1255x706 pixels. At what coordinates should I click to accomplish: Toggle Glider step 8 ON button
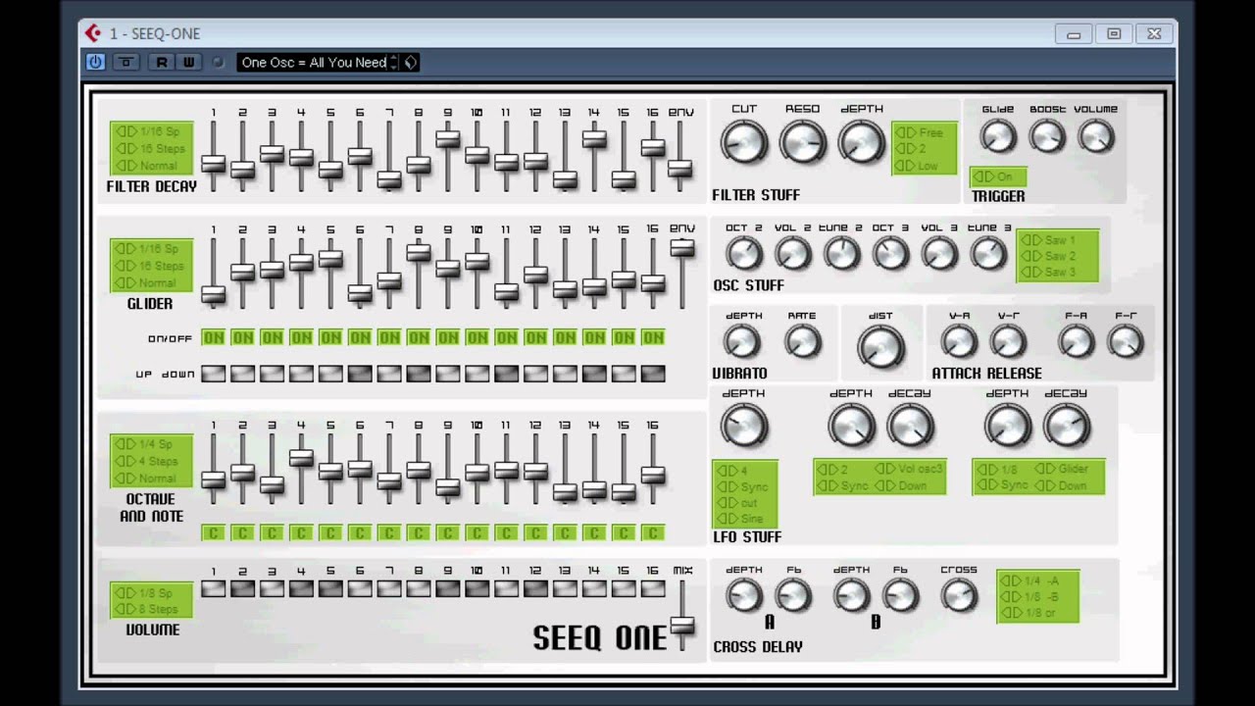coord(419,337)
